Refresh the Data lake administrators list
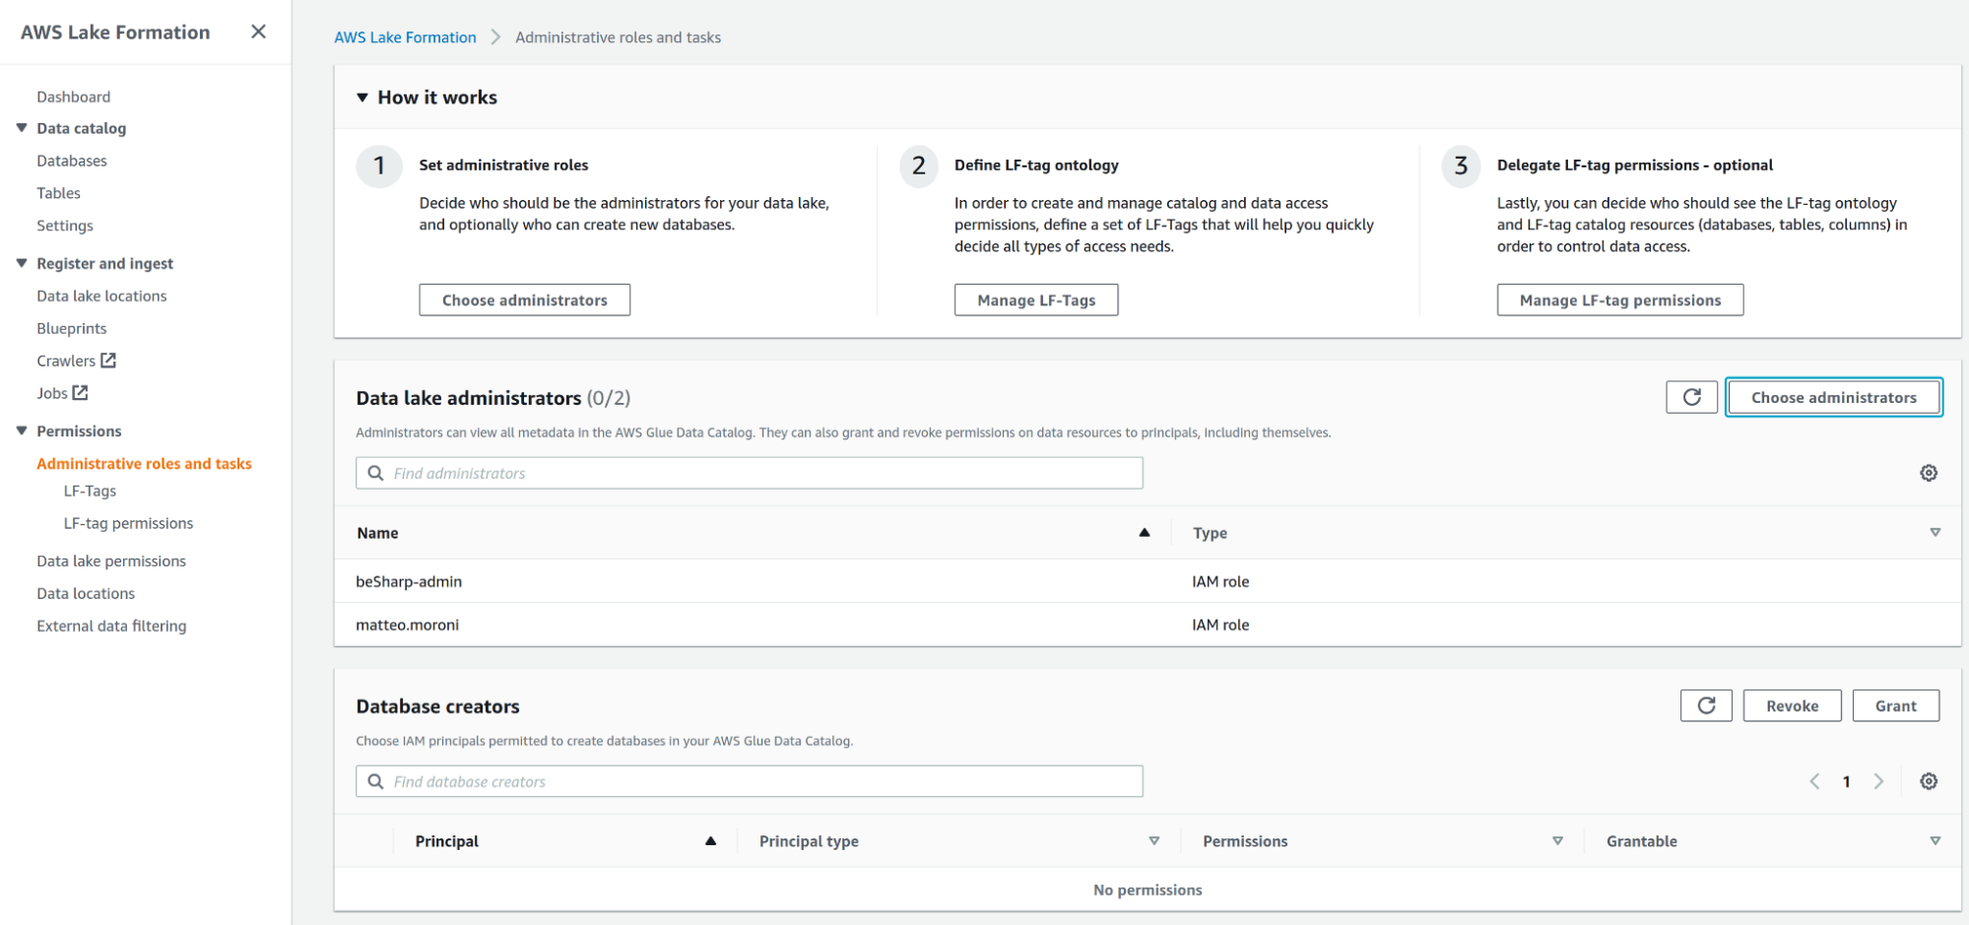Viewport: 1969px width, 925px height. (1691, 397)
